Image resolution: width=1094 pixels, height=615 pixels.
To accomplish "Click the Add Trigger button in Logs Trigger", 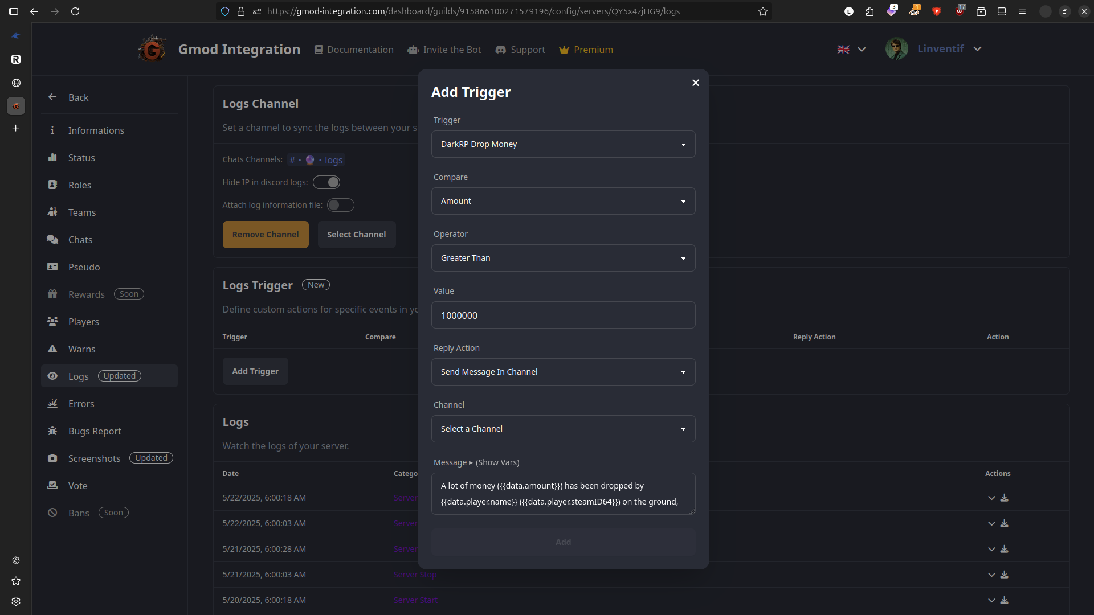I will point(255,371).
